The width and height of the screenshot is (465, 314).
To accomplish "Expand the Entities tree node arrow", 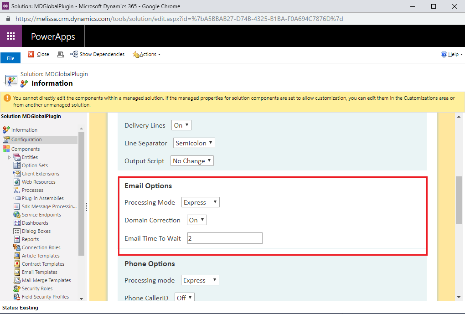I will [x=9, y=157].
